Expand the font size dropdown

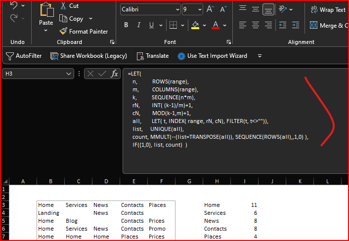click(199, 9)
